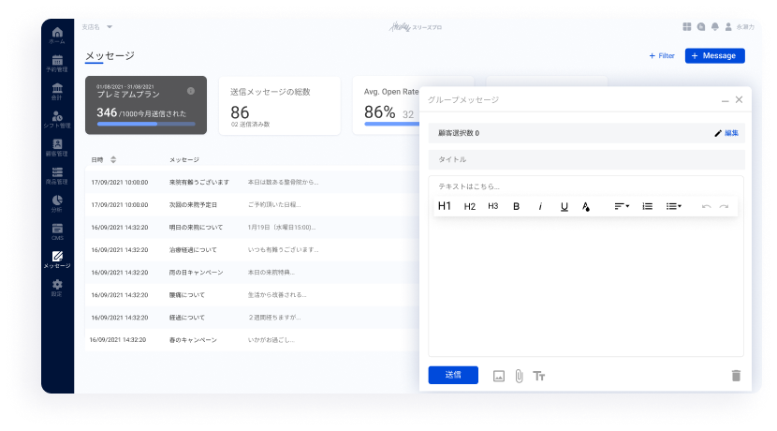
Task: Open the 次回の来院予定日 message row
Action: (252, 205)
